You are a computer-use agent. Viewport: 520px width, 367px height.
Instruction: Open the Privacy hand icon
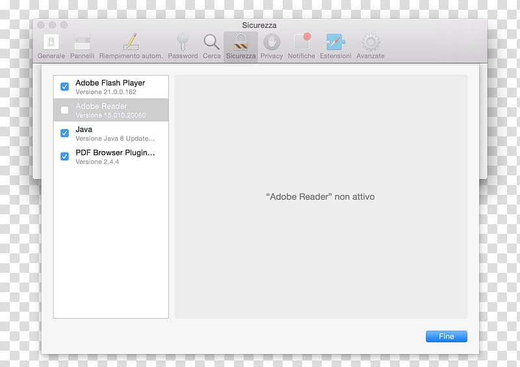click(272, 42)
